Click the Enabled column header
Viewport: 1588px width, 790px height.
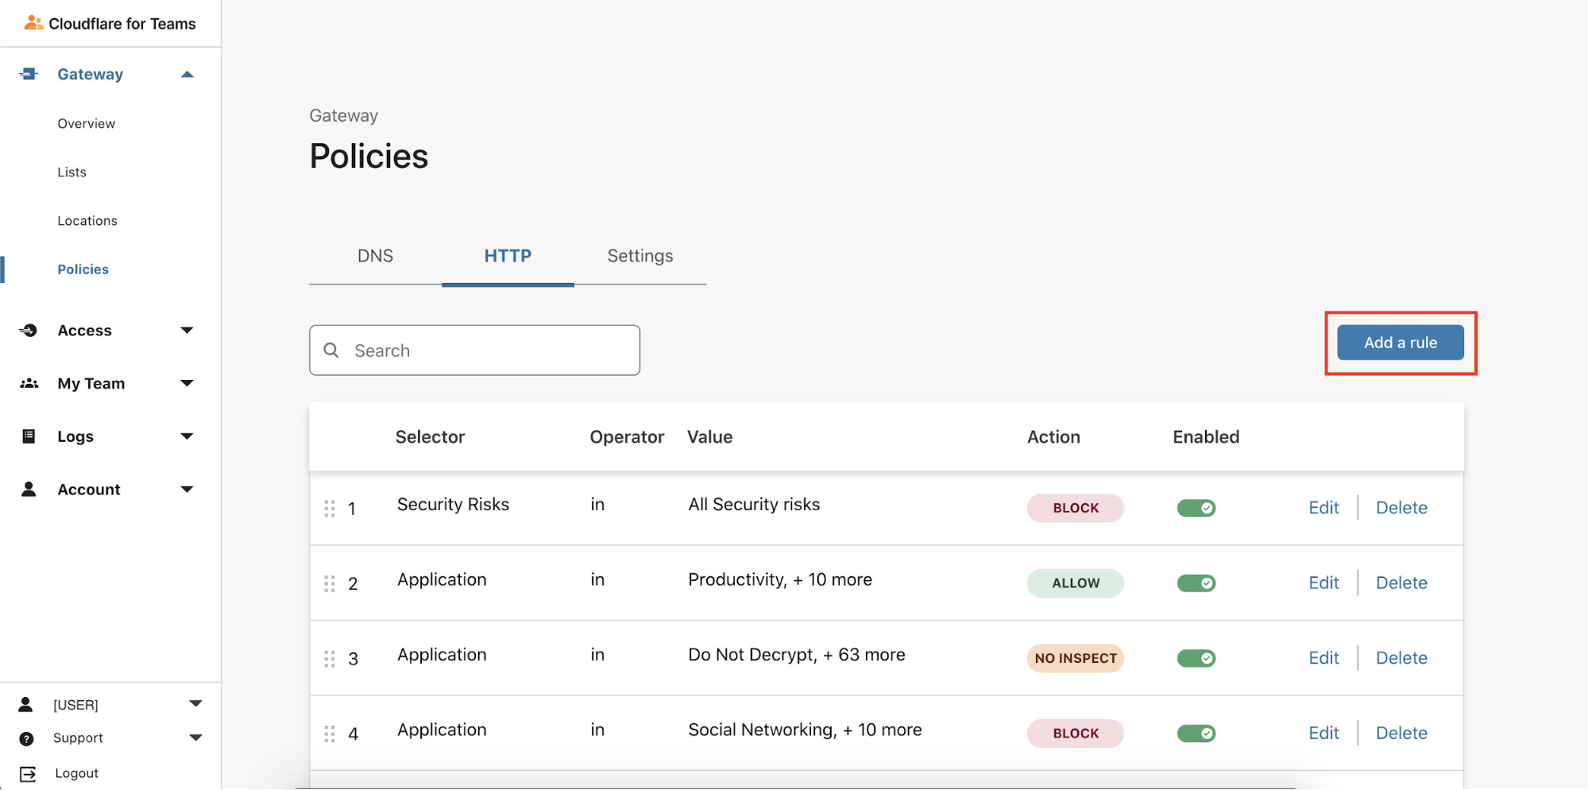point(1206,437)
